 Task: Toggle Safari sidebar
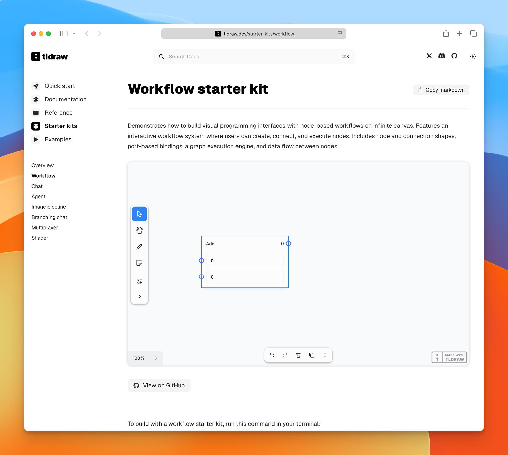63,34
